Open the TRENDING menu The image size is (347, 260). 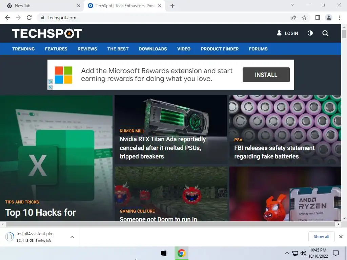[x=23, y=49]
